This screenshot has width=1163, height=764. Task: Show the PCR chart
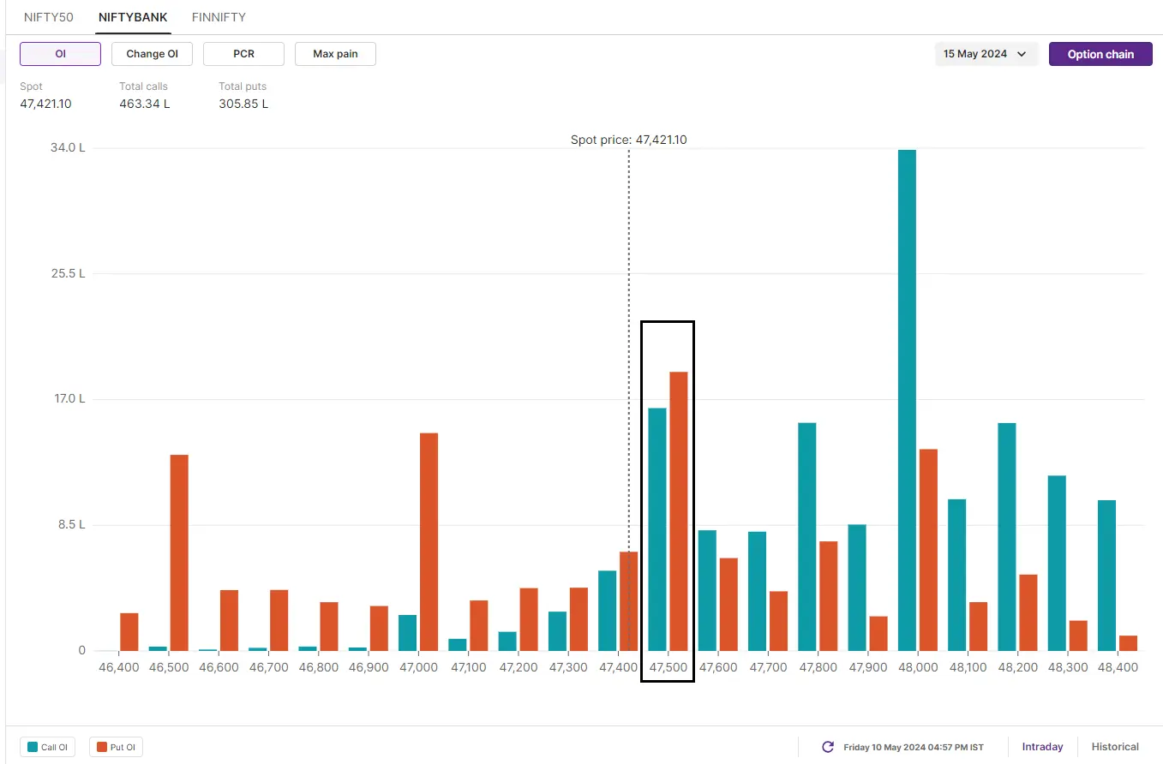243,54
